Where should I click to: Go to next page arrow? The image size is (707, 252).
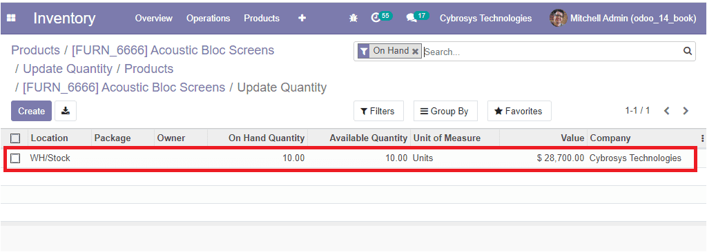(x=686, y=111)
